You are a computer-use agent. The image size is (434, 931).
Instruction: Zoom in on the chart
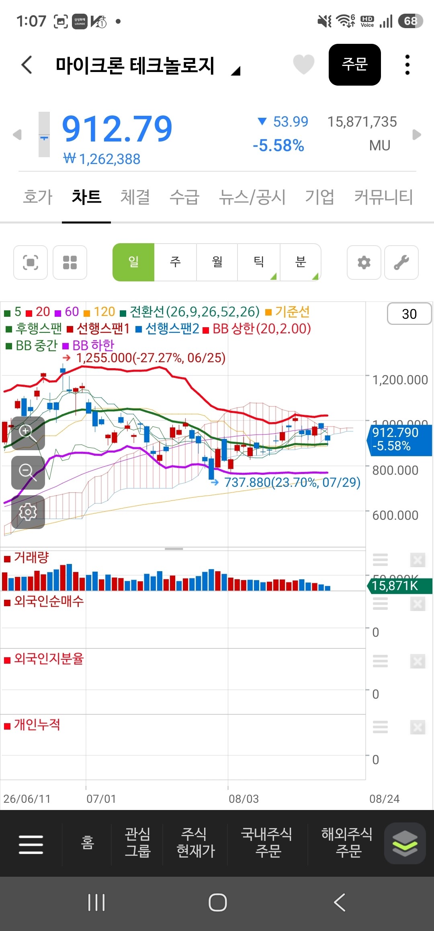coord(28,433)
